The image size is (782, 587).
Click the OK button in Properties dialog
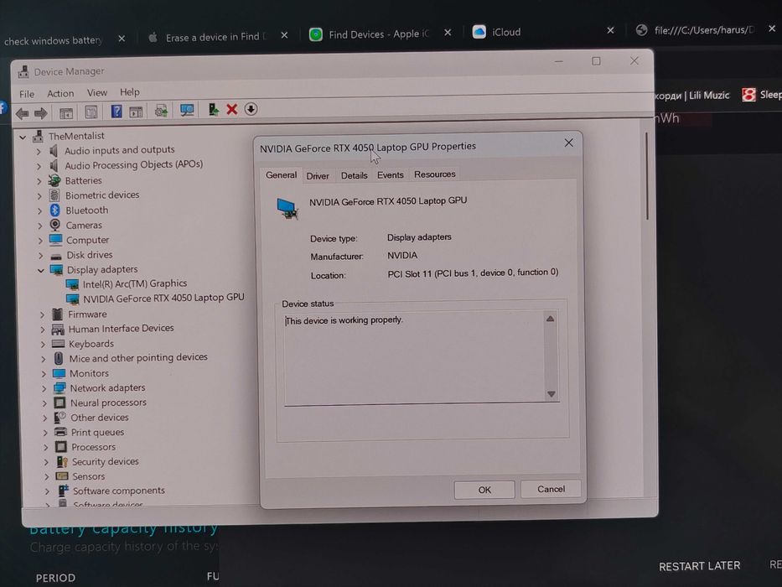pos(484,490)
